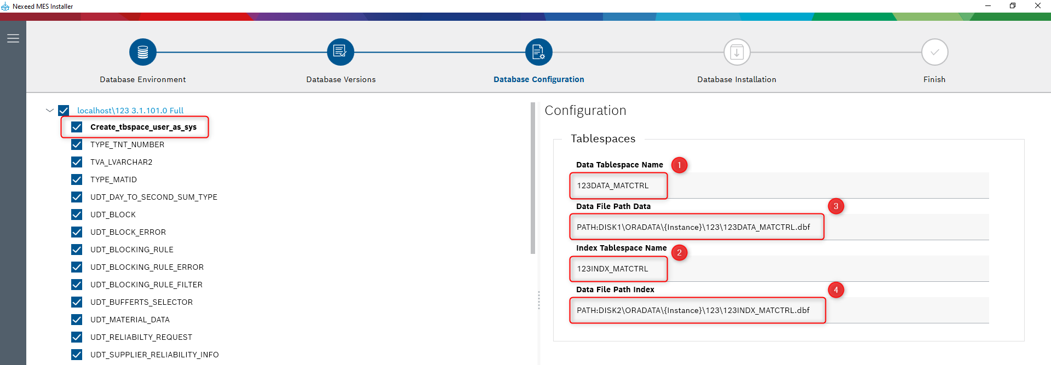Open the hamburger menu in sidebar
Screen dimensions: 1051x365
pos(13,38)
